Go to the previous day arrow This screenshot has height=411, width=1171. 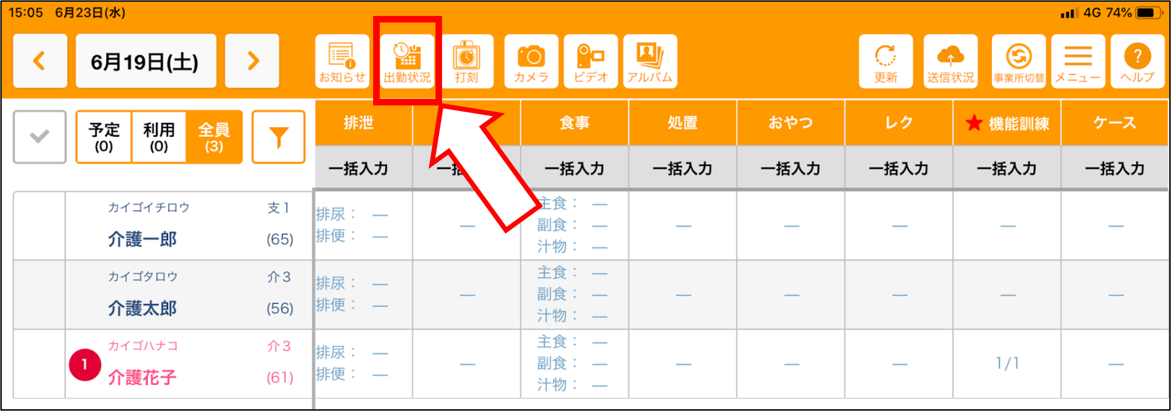tap(40, 61)
